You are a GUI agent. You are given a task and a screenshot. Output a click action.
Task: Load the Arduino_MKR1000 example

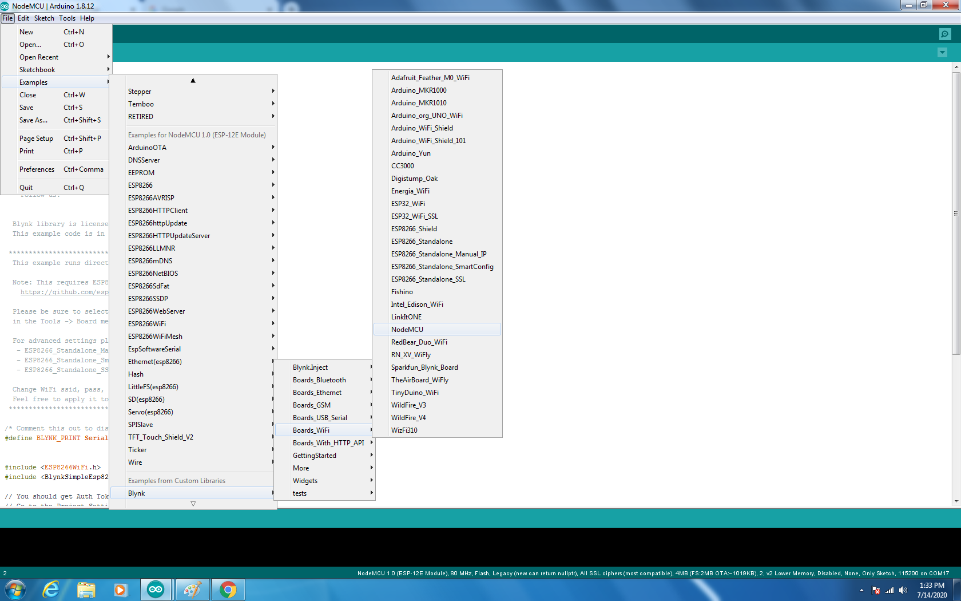[x=437, y=90]
